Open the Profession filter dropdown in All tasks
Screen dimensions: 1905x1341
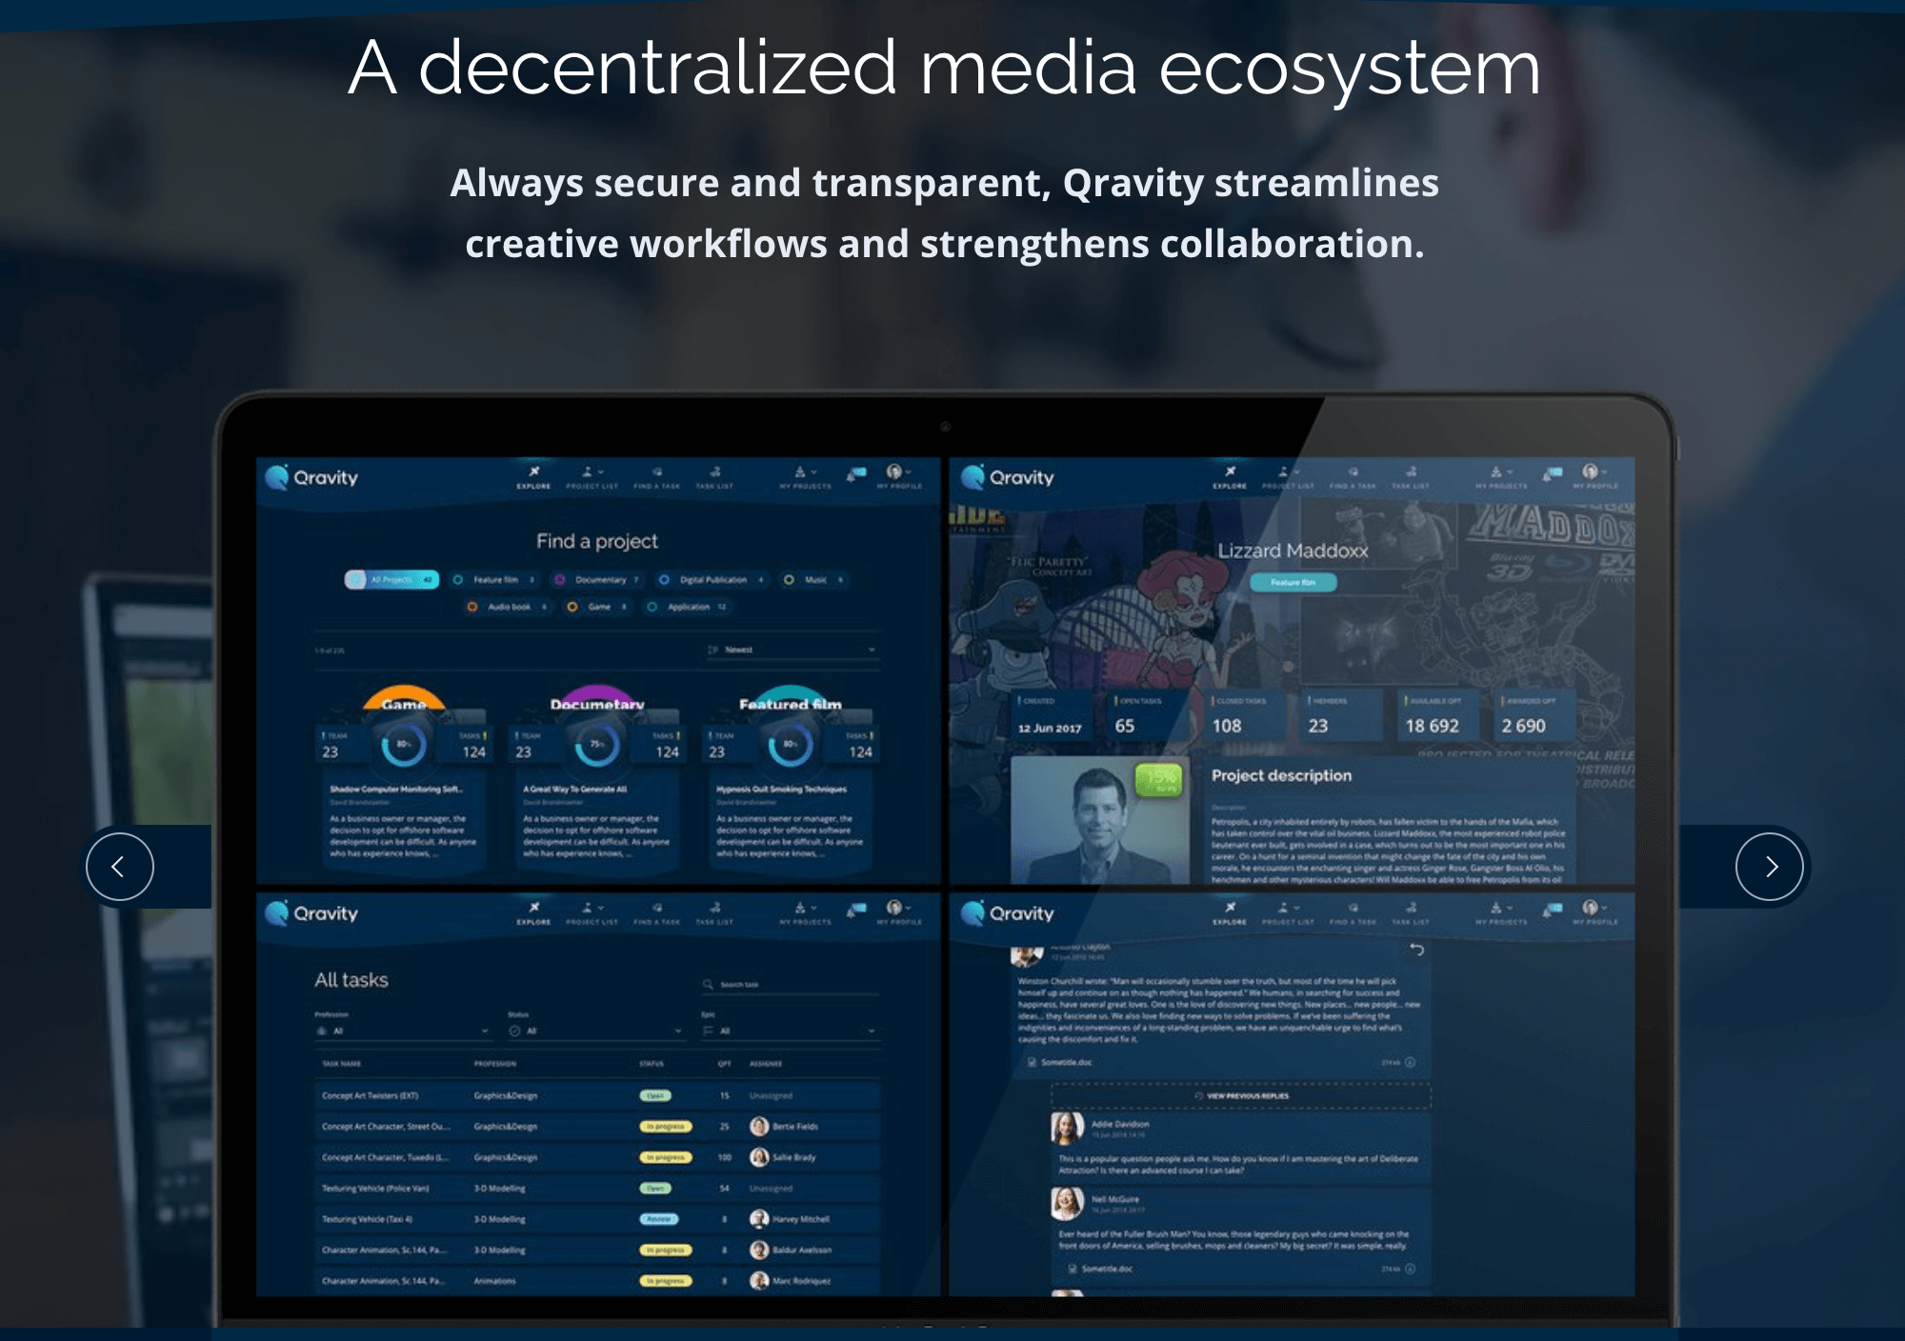pos(402,1031)
